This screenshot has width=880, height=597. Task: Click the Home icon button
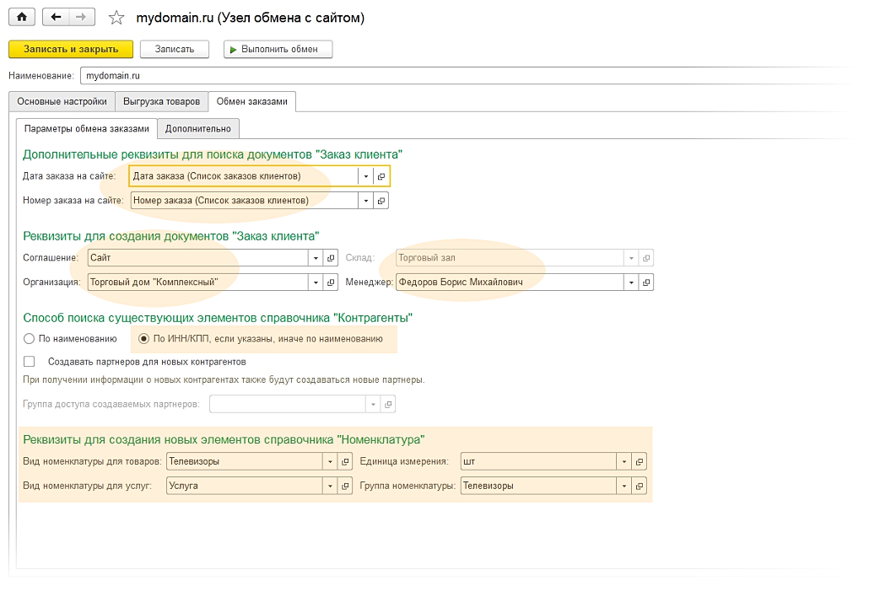(x=21, y=17)
